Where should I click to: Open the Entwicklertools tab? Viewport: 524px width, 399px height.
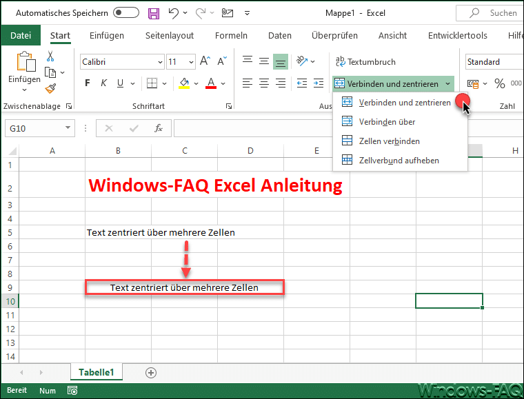[x=458, y=35]
